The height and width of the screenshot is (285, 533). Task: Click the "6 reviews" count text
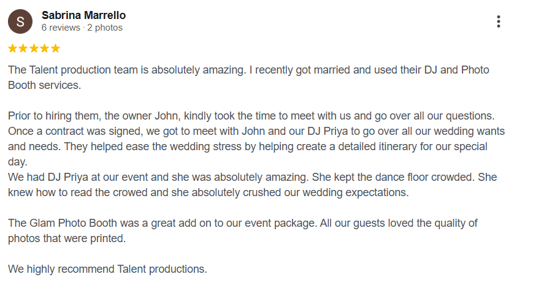(61, 28)
